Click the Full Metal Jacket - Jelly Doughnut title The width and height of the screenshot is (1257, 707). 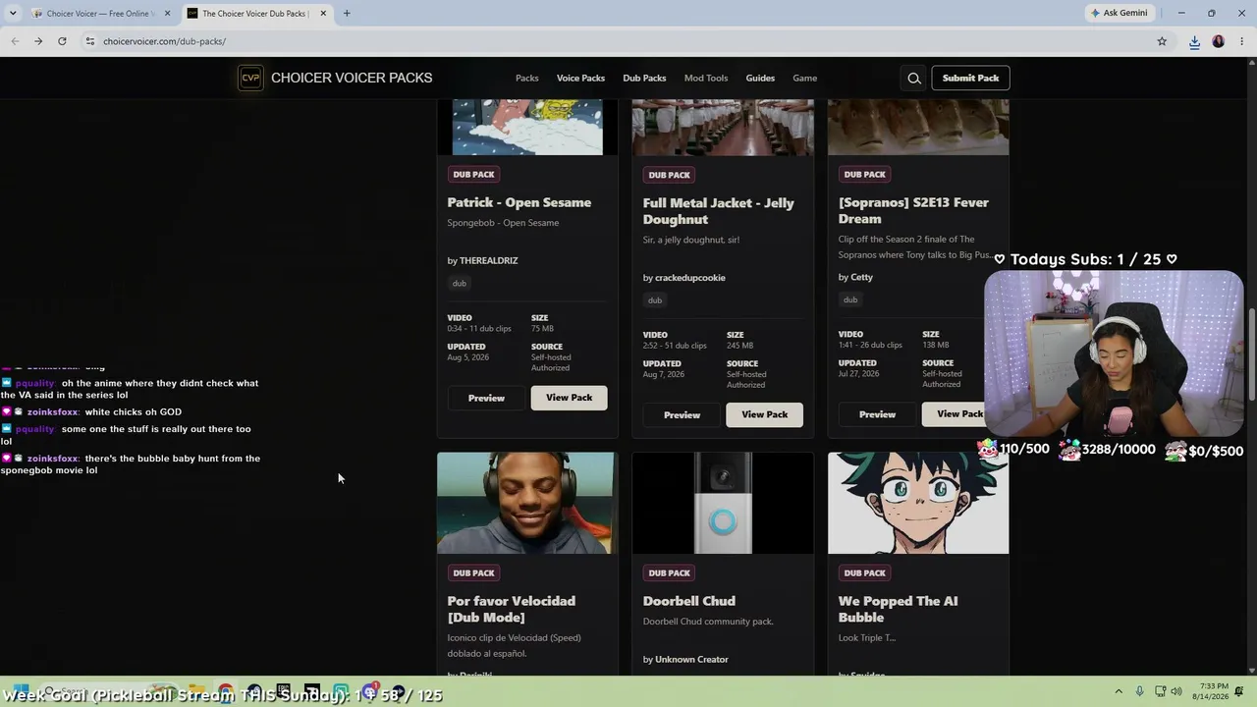click(x=719, y=211)
